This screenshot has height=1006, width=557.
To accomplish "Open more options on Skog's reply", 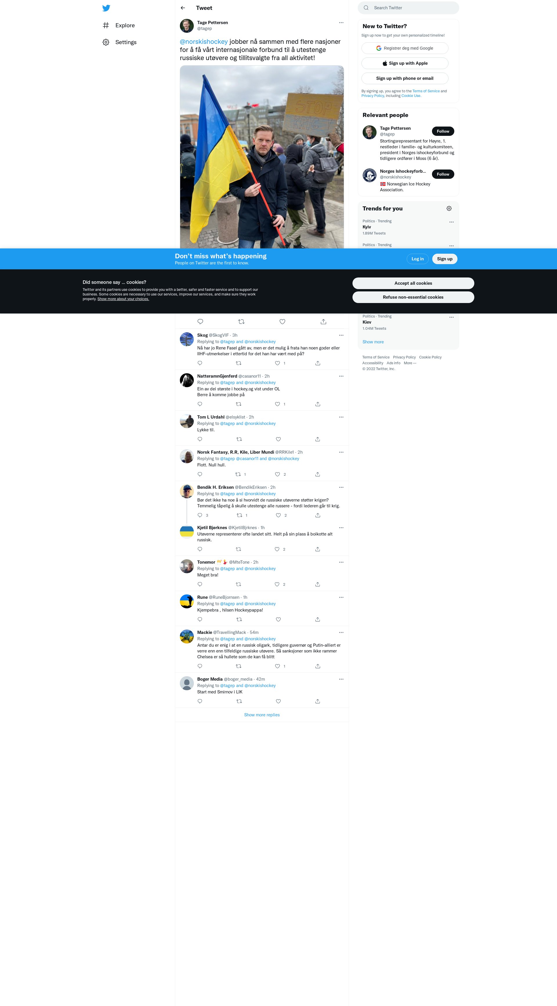I will 341,335.
